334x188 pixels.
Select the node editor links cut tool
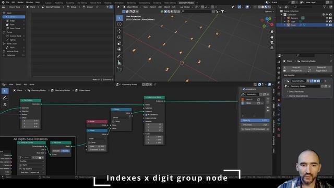pos(5,104)
